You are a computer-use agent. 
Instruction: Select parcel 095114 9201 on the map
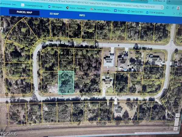point(16,114)
